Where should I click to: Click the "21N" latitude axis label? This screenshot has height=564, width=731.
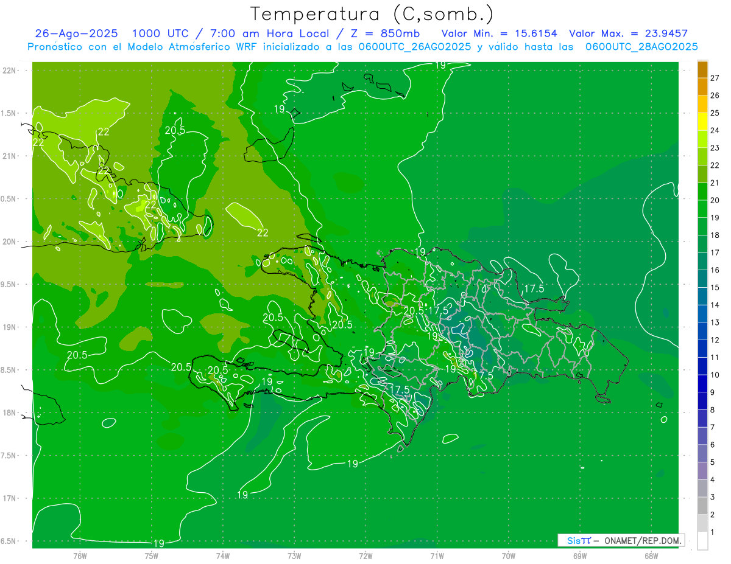click(x=9, y=156)
